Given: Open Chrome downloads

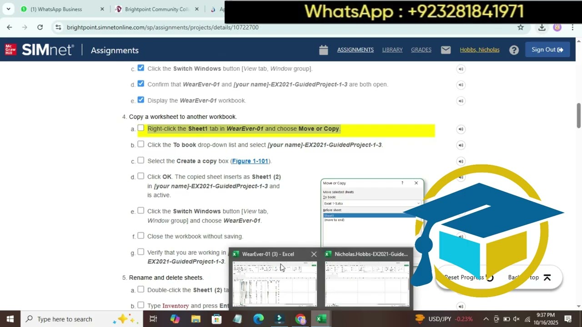Looking at the screenshot, I should click(x=542, y=27).
